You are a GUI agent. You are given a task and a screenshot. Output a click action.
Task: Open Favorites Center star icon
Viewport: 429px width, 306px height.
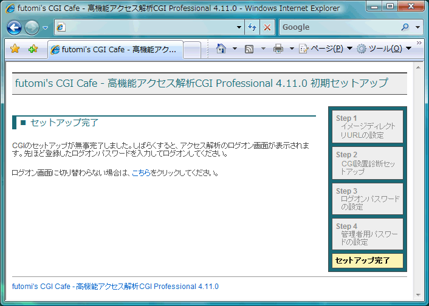(x=15, y=49)
